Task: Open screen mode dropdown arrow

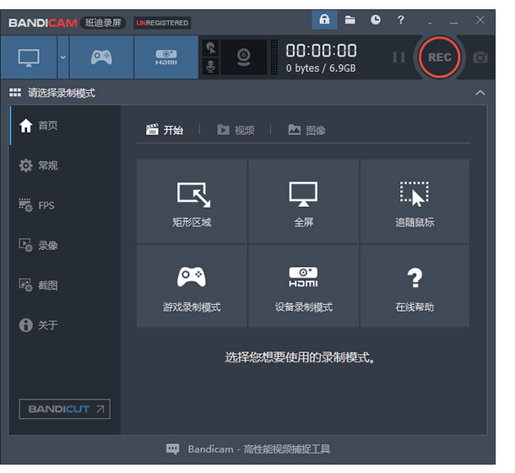Action: (x=63, y=57)
